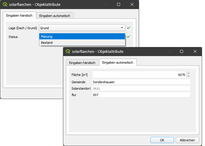Maximize the front Objektattribute window
This screenshot has height=146, width=205.
pyautogui.click(x=182, y=51)
